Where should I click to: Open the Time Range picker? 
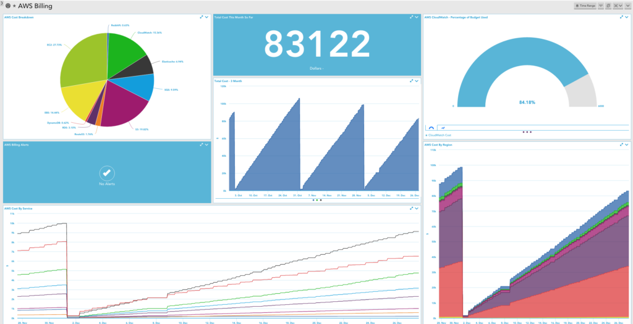[x=585, y=6]
